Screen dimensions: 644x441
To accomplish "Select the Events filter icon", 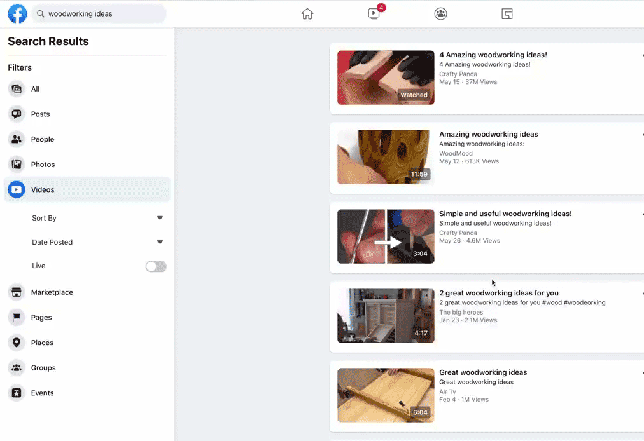I will tap(17, 393).
